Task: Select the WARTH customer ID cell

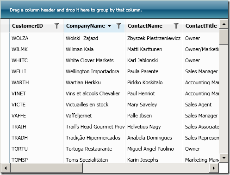Action: click(37, 82)
